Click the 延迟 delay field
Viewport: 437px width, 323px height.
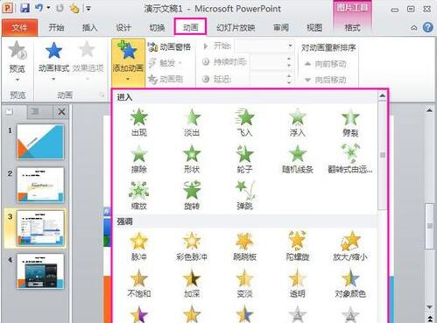pyautogui.click(x=268, y=79)
